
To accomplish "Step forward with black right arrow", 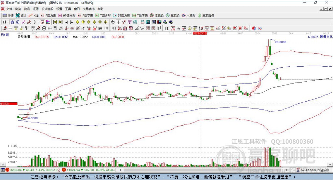I will (x=71, y=22).
